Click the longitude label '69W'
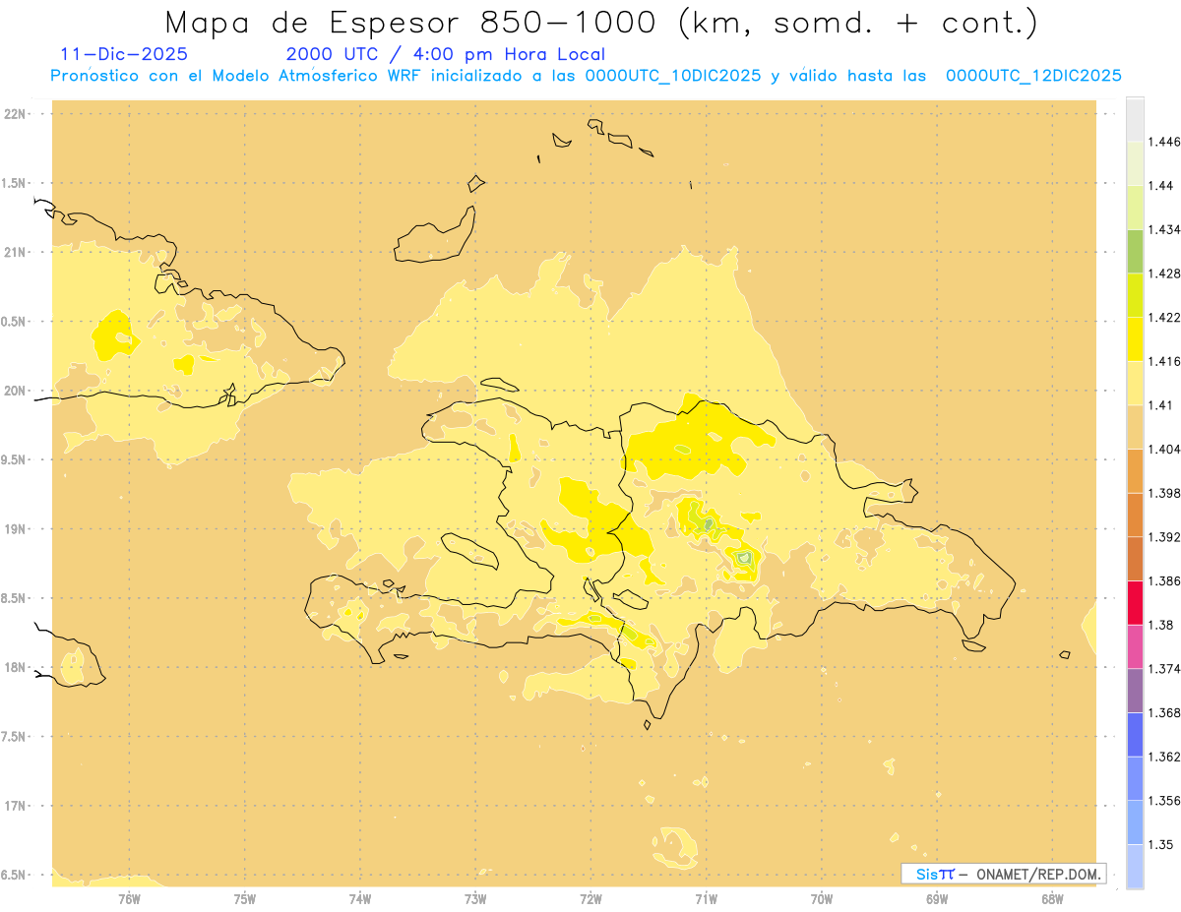Screen dimensions: 1181x912 [x=937, y=898]
